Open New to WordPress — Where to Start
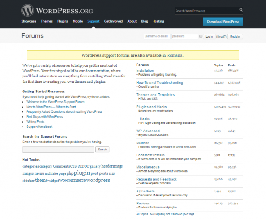 click(51, 107)
